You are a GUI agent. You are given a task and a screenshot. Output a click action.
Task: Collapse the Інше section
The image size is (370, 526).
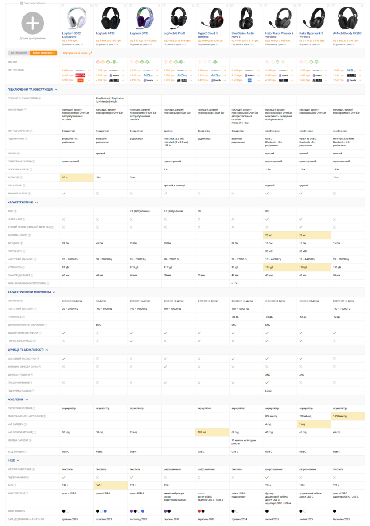(x=18, y=461)
